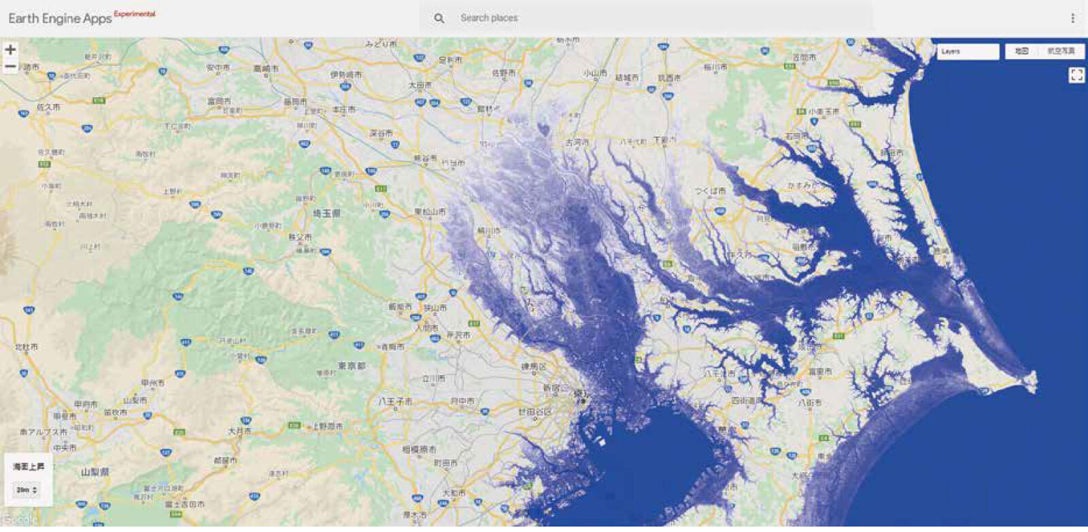Expand the Layers panel
This screenshot has width=1088, height=532.
coord(968,52)
